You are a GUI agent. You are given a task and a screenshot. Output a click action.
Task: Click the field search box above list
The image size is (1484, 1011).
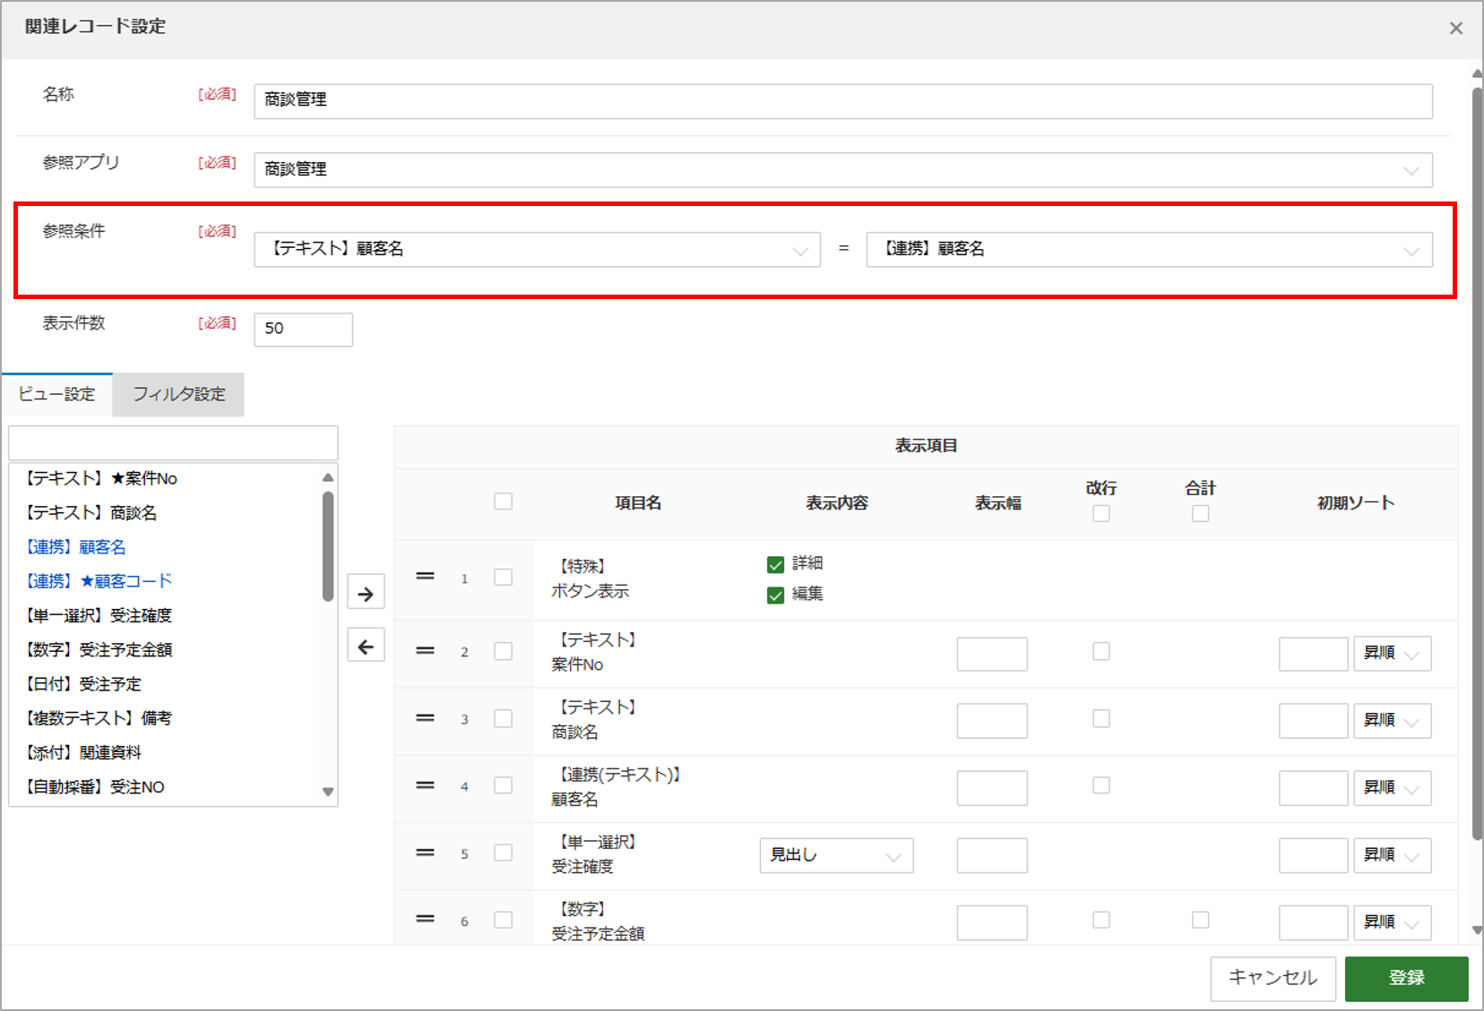pyautogui.click(x=173, y=443)
